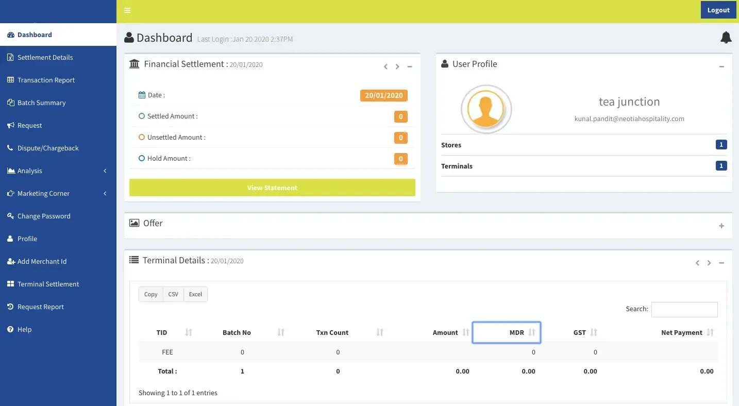Toggle the hamburger sidebar menu icon
This screenshot has width=739, height=406.
click(127, 10)
